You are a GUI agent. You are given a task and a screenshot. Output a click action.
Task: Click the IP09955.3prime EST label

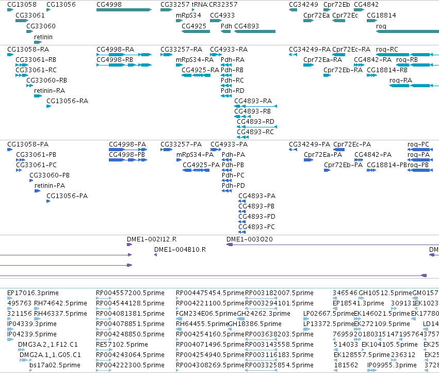(392, 365)
